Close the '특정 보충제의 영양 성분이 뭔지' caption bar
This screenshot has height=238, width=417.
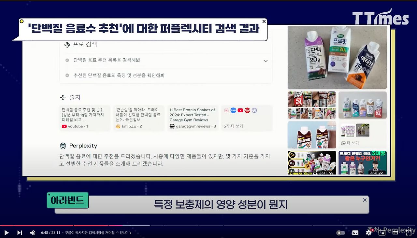[x=365, y=200]
